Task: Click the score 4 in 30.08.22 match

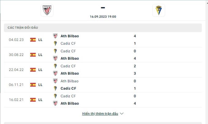Action: coord(135,58)
